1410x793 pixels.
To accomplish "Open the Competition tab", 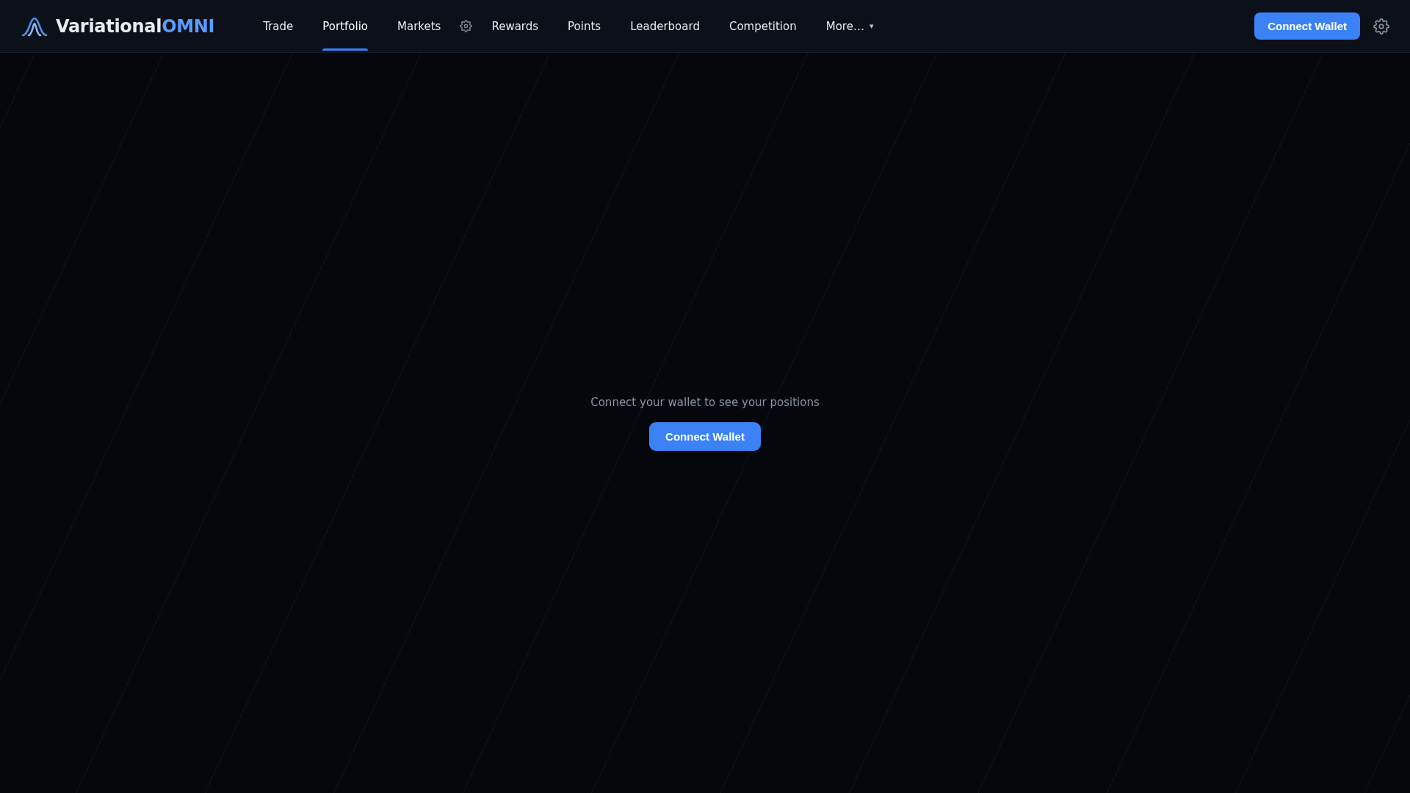I will click(x=762, y=26).
